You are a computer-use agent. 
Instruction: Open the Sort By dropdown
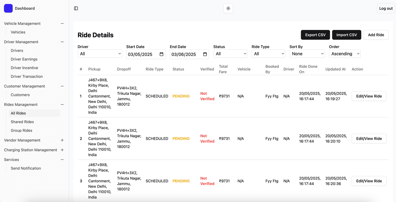(x=307, y=53)
